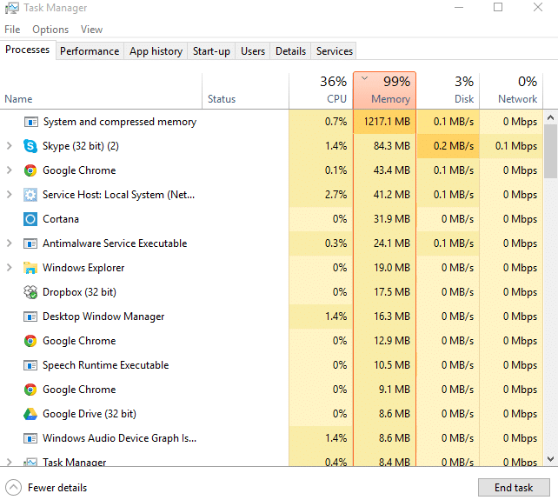Click the Skype process icon
The width and height of the screenshot is (558, 500).
[30, 146]
